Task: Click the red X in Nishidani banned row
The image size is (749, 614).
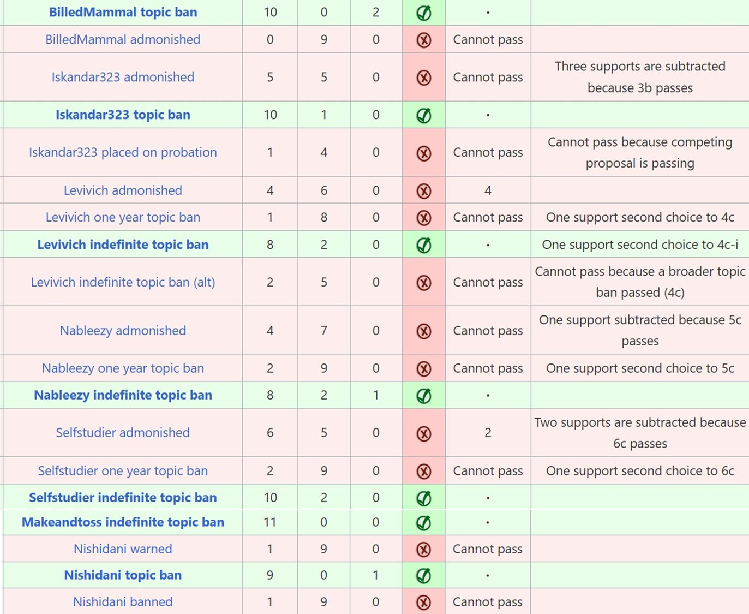Action: pyautogui.click(x=424, y=603)
